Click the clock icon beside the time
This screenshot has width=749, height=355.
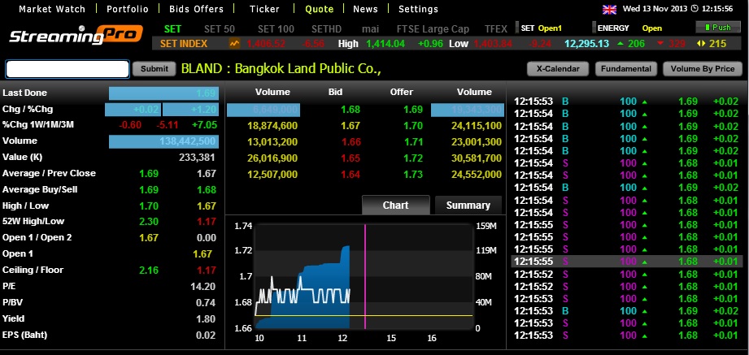(695, 9)
